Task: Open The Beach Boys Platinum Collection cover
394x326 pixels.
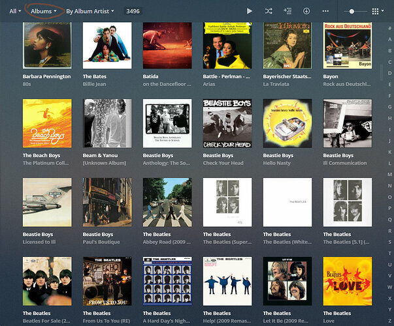Action: (x=47, y=123)
